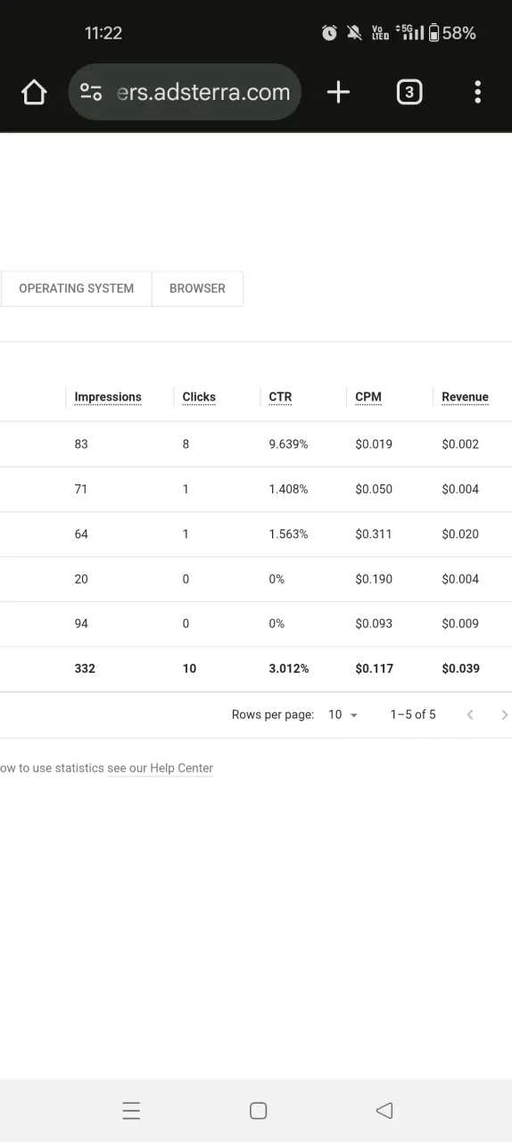Open the tab switcher showing 3 tabs

[x=409, y=92]
